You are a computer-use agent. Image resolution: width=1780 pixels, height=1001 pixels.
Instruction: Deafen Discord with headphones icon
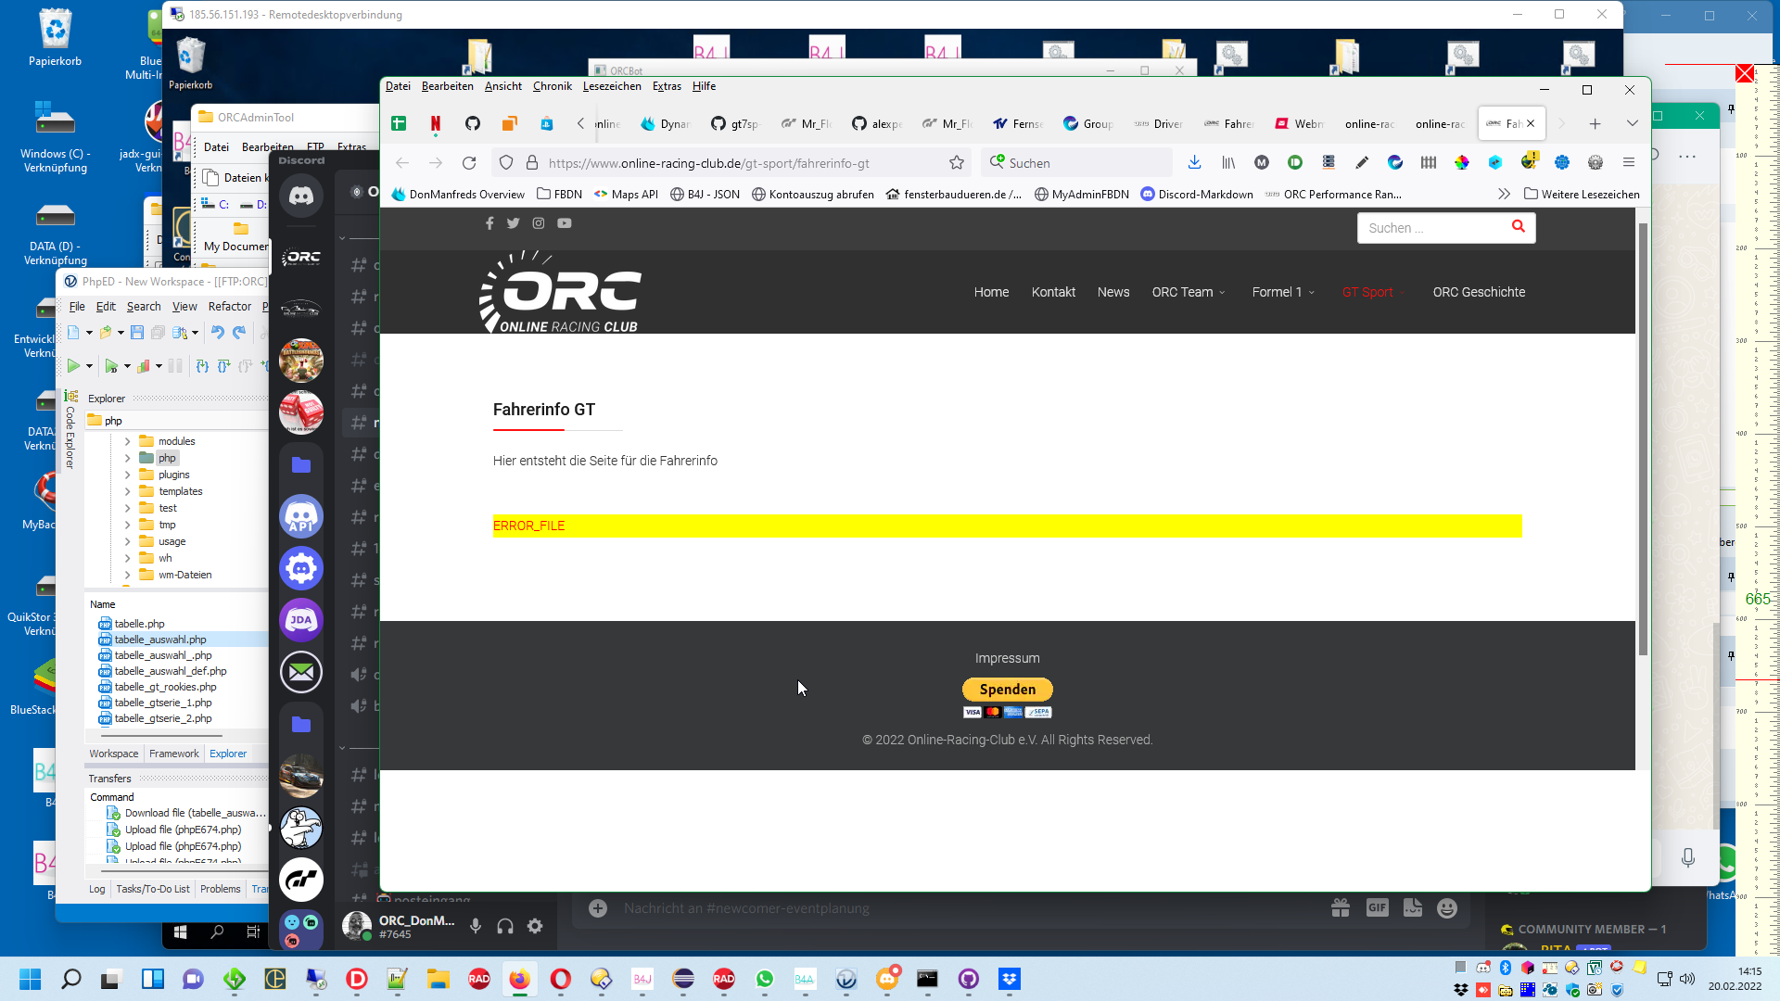505,926
